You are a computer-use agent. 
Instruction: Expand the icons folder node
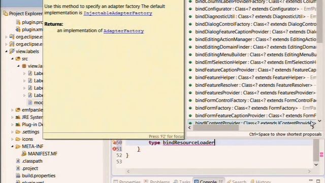click(x=12, y=139)
